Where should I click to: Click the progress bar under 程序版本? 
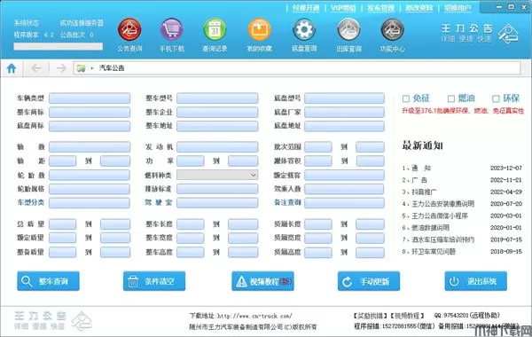(x=58, y=46)
